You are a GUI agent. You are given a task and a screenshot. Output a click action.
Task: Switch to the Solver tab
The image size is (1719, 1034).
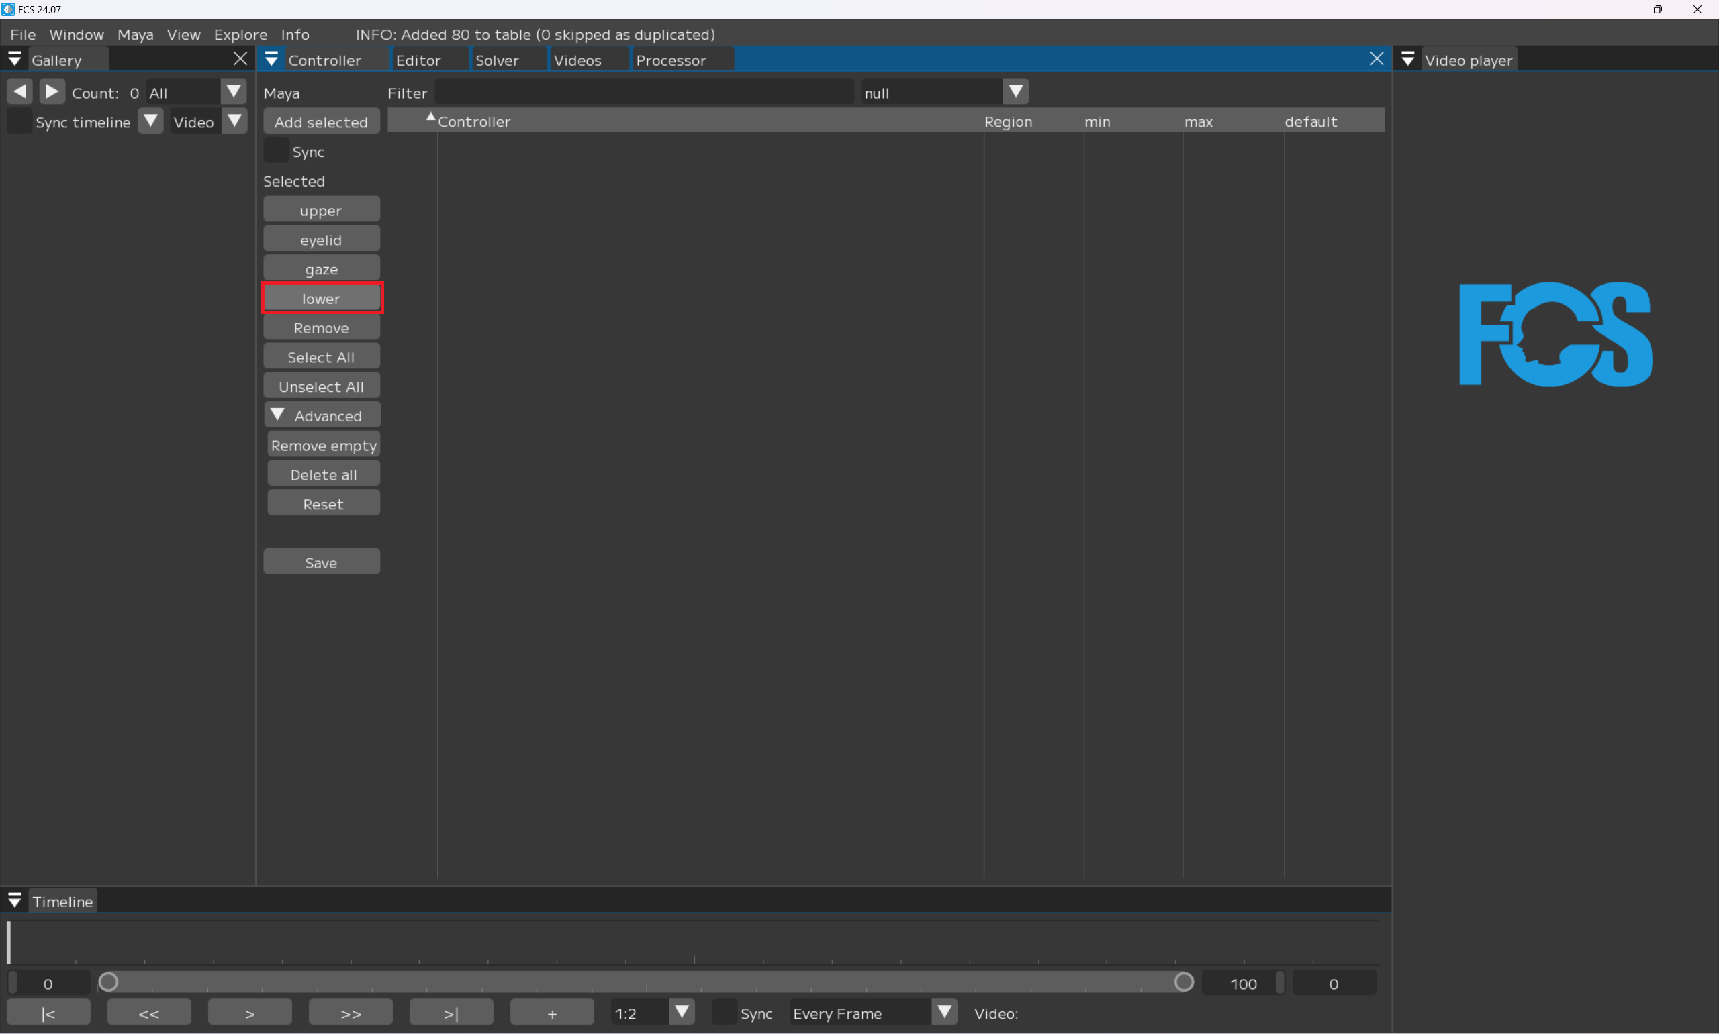tap(496, 60)
